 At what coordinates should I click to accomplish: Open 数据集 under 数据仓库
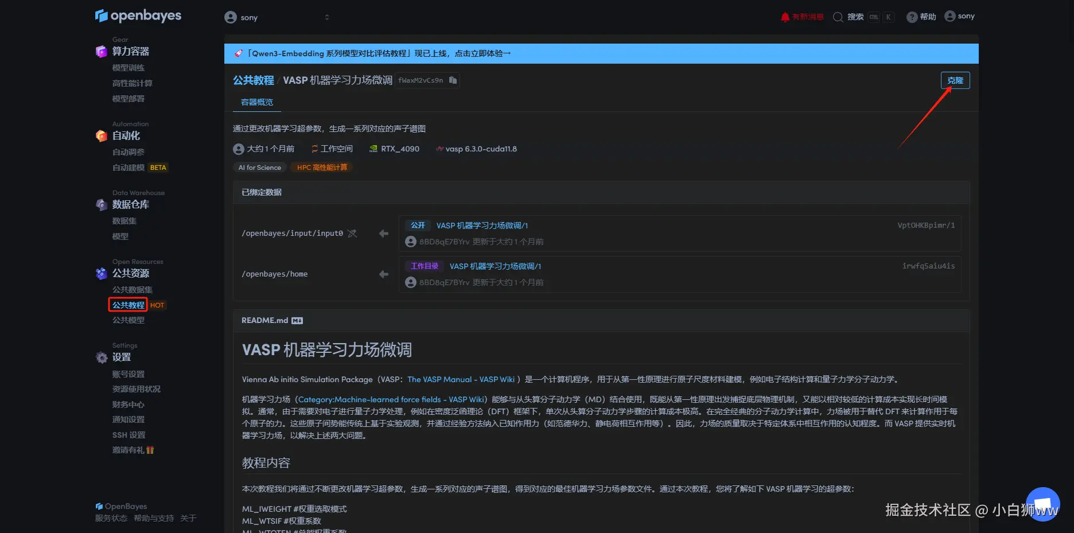tap(124, 221)
